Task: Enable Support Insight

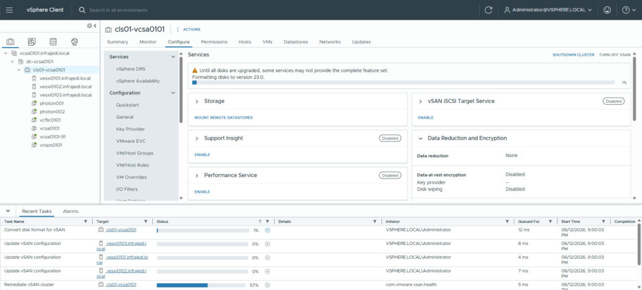Action: click(203, 155)
